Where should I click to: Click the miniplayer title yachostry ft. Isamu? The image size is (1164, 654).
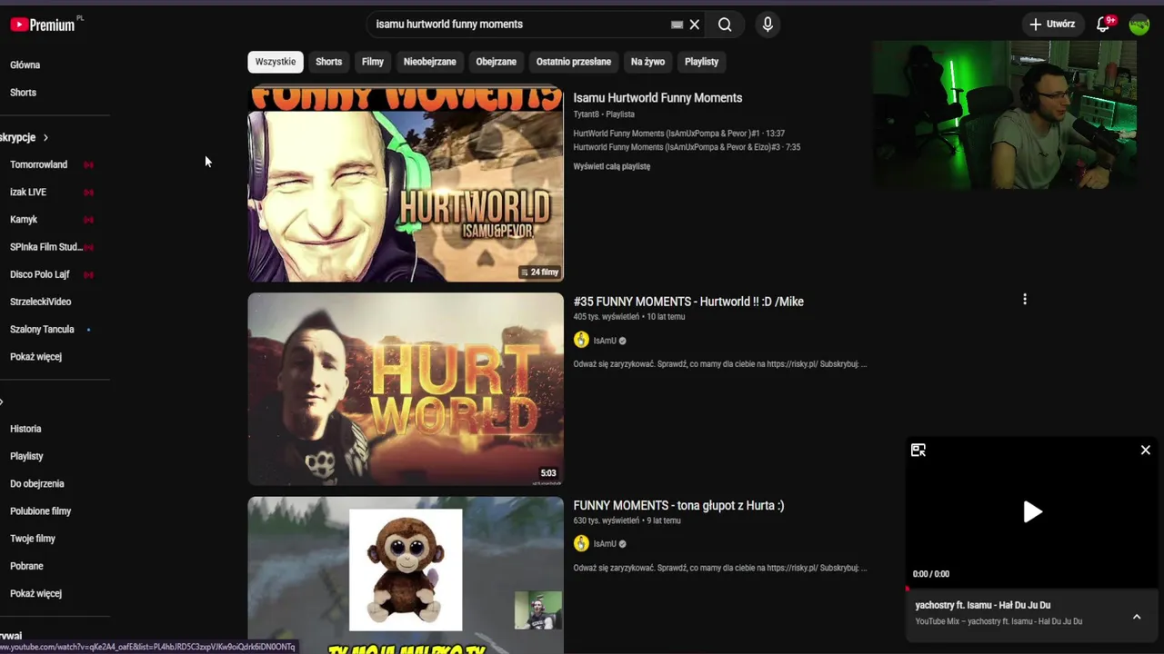[983, 605]
